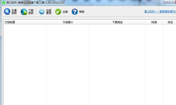Maximize the window
The image size is (176, 105).
(172, 2)
